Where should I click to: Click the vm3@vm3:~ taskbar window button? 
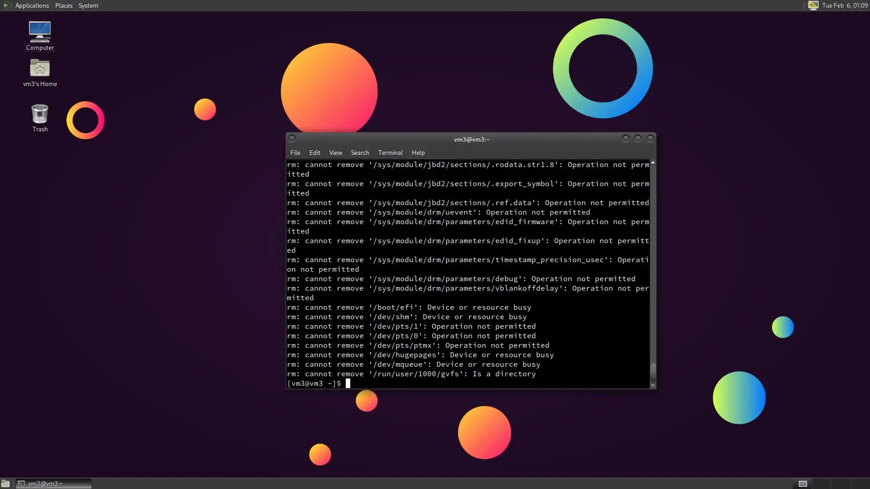tap(53, 484)
